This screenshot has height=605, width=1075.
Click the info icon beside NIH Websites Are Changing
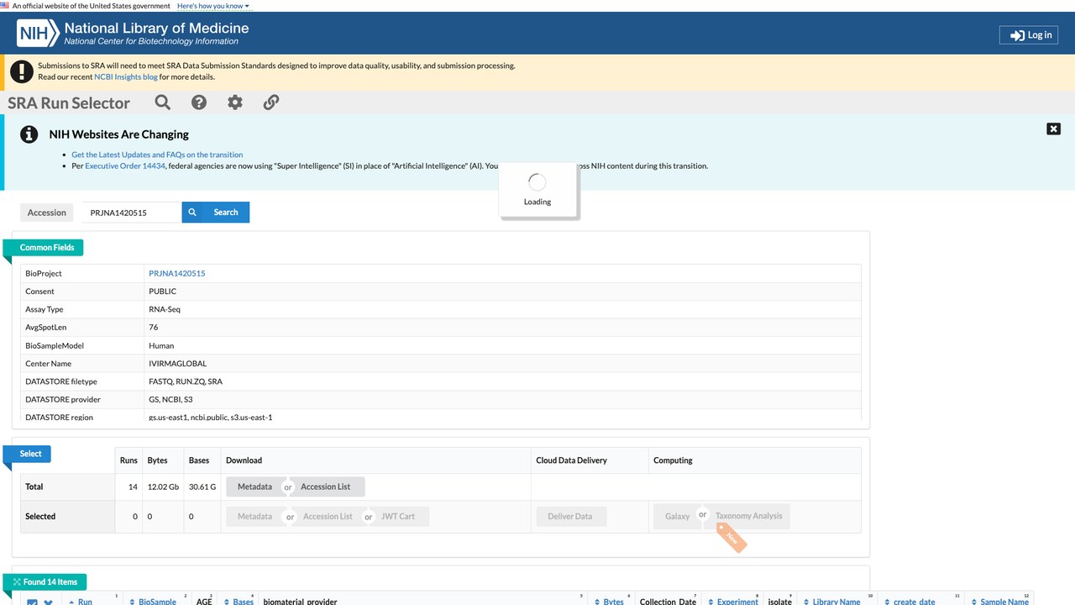[29, 134]
